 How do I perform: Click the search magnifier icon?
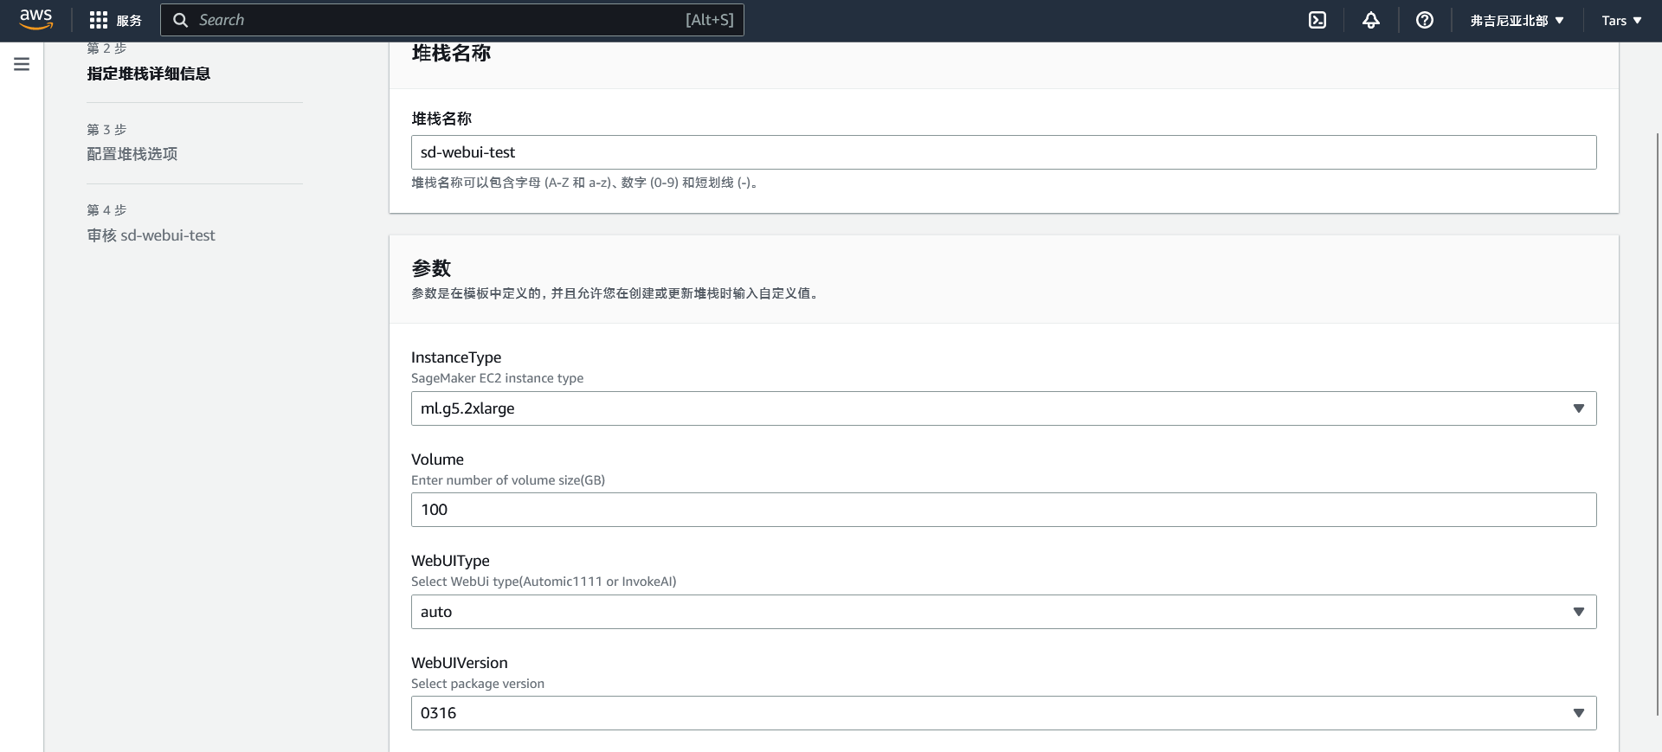tap(180, 20)
